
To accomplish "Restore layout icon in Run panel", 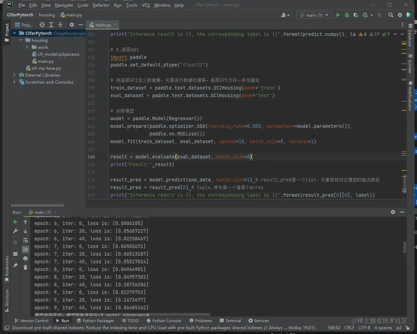I will click(15, 254).
